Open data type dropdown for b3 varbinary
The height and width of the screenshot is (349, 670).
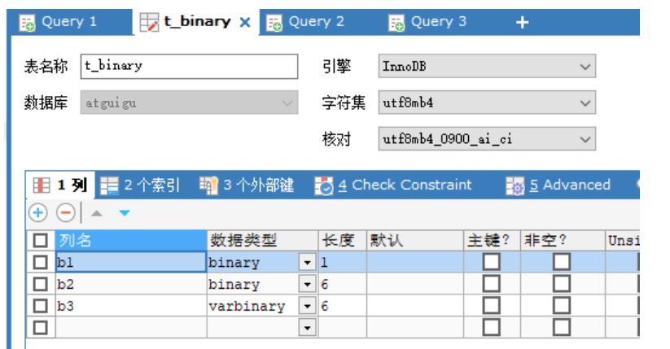tap(307, 306)
